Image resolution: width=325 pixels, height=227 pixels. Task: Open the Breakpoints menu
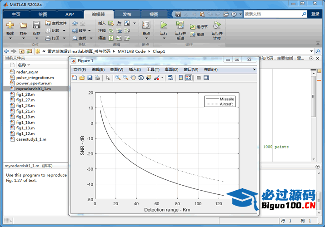[146, 30]
